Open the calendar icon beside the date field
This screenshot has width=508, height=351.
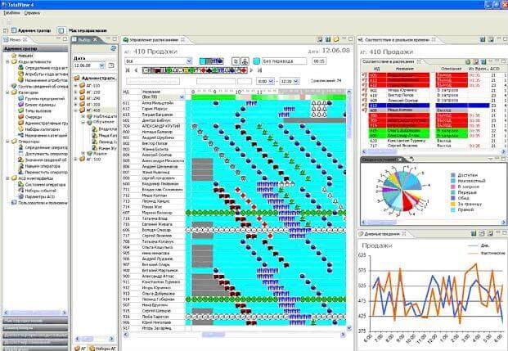[x=110, y=65]
